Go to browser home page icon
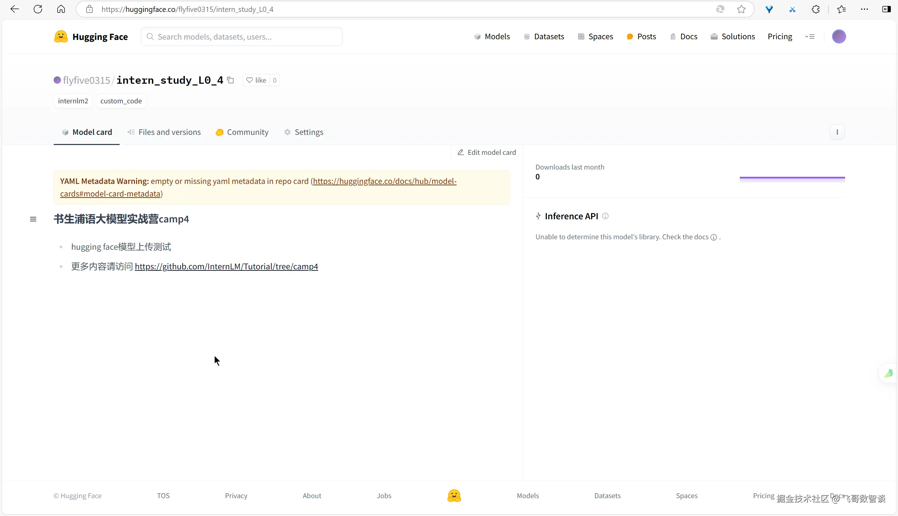898x516 pixels. (61, 9)
